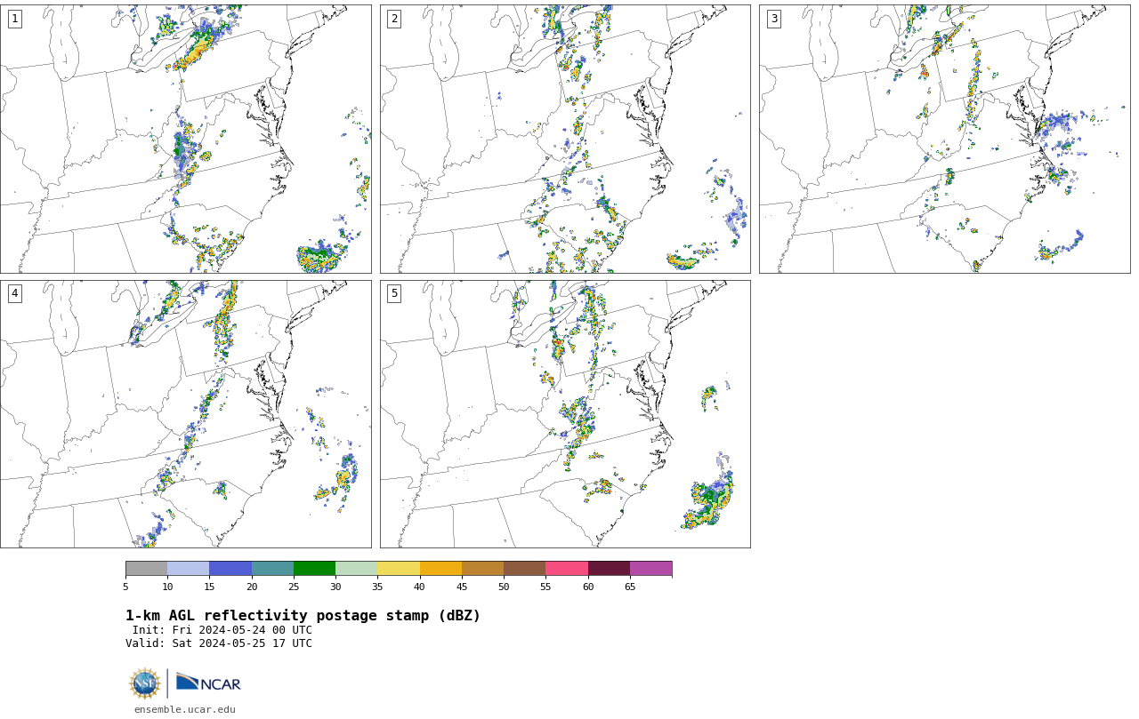Click the gray 5-10 dBZ color swatch
Viewport: 1139px width, 719px height.
pos(146,569)
